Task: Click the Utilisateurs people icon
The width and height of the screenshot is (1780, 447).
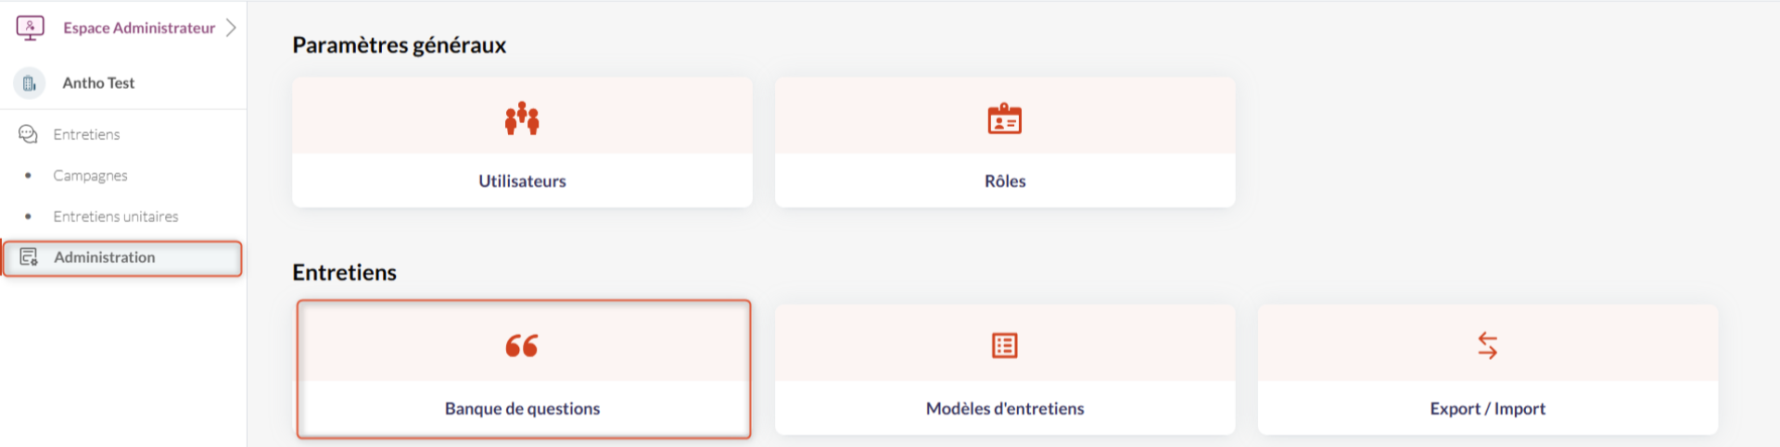Action: click(522, 118)
